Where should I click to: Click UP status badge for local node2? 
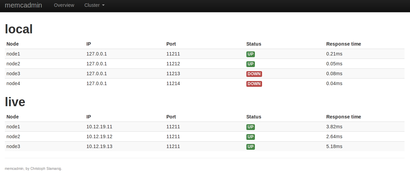[250, 64]
